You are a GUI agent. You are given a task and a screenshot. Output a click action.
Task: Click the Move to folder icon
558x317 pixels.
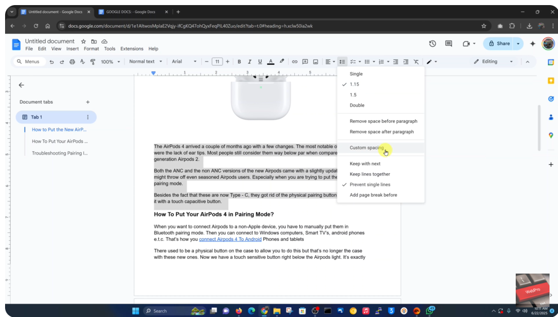point(94,41)
